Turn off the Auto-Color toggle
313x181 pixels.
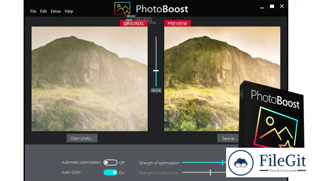coord(110,173)
